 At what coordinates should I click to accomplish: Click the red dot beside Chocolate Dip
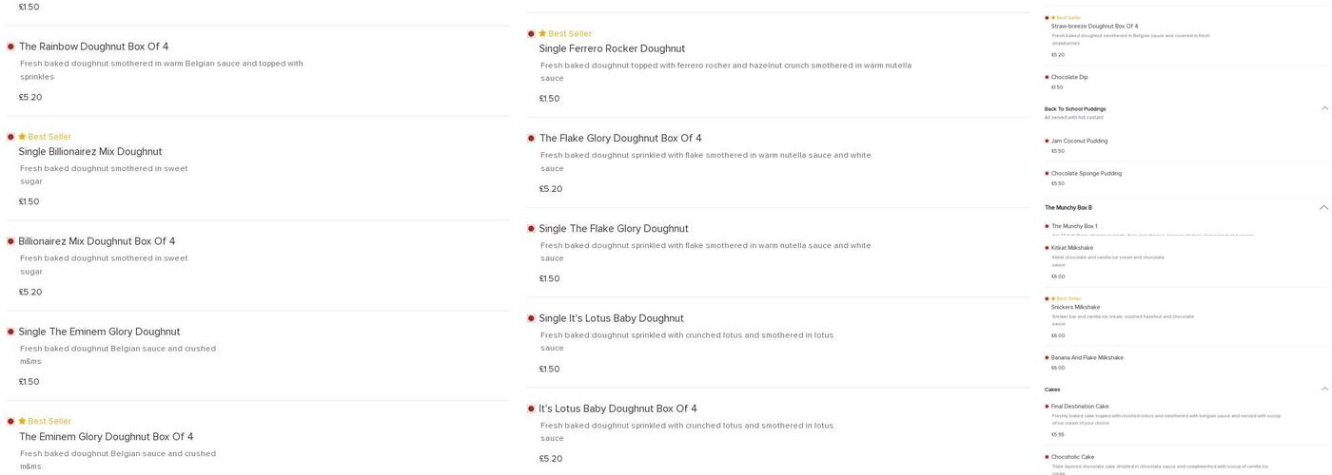tap(1047, 78)
